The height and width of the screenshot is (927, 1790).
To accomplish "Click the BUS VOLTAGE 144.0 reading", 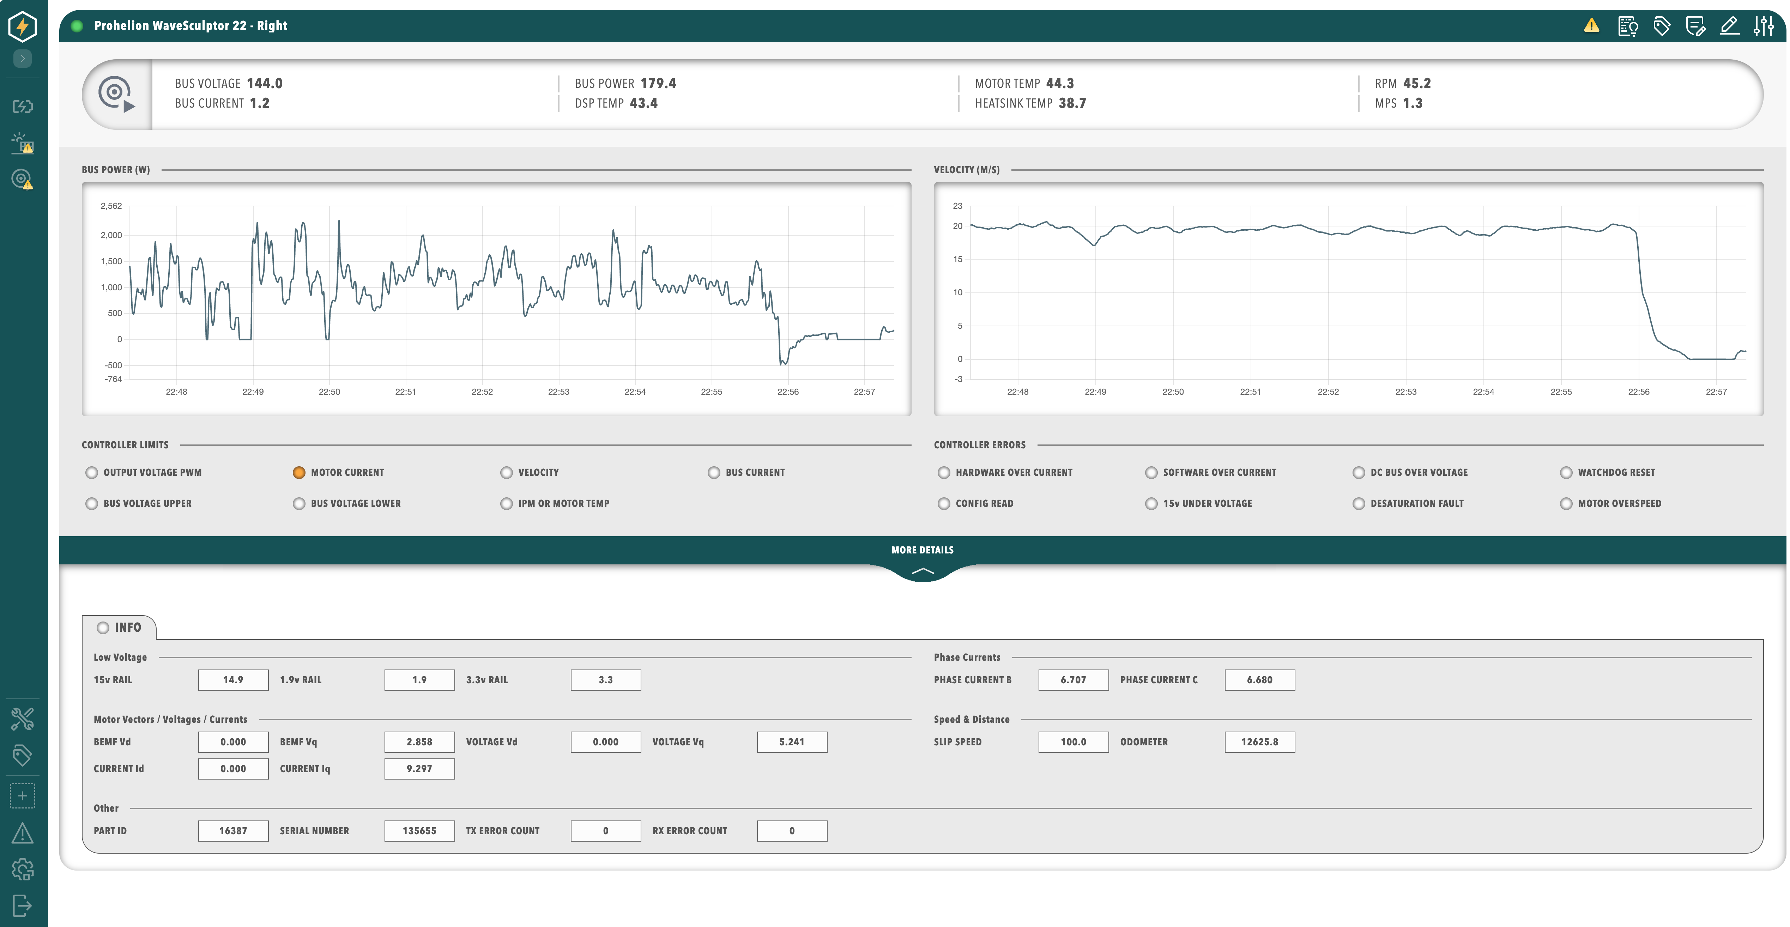I will (229, 83).
